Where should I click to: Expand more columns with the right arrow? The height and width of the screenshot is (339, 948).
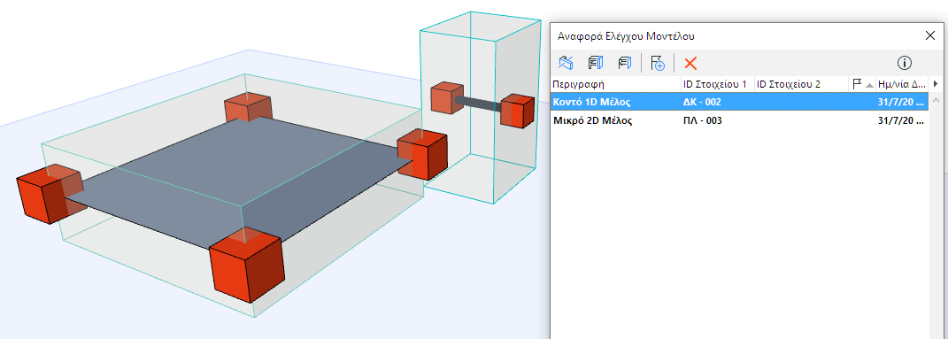pos(935,84)
